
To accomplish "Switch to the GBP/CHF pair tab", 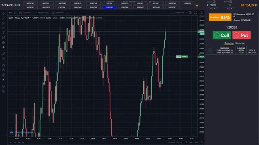I will point(125,7).
